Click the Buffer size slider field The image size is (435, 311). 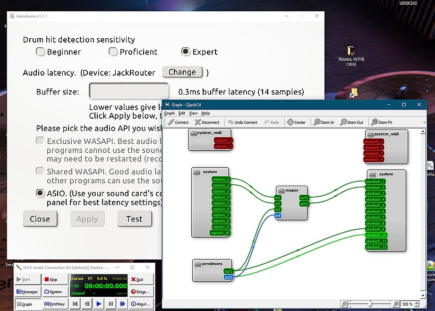click(x=129, y=91)
